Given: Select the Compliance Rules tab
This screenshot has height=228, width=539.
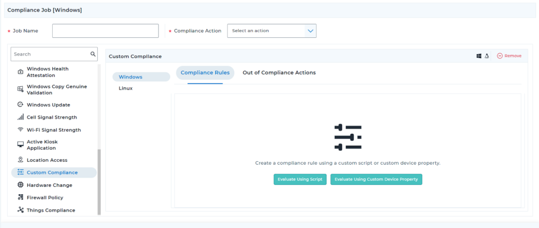Looking at the screenshot, I should click(x=205, y=73).
